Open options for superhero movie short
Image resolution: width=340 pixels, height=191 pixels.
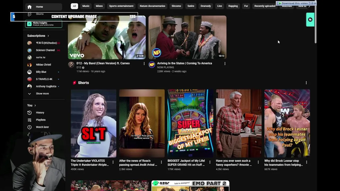coord(258,162)
